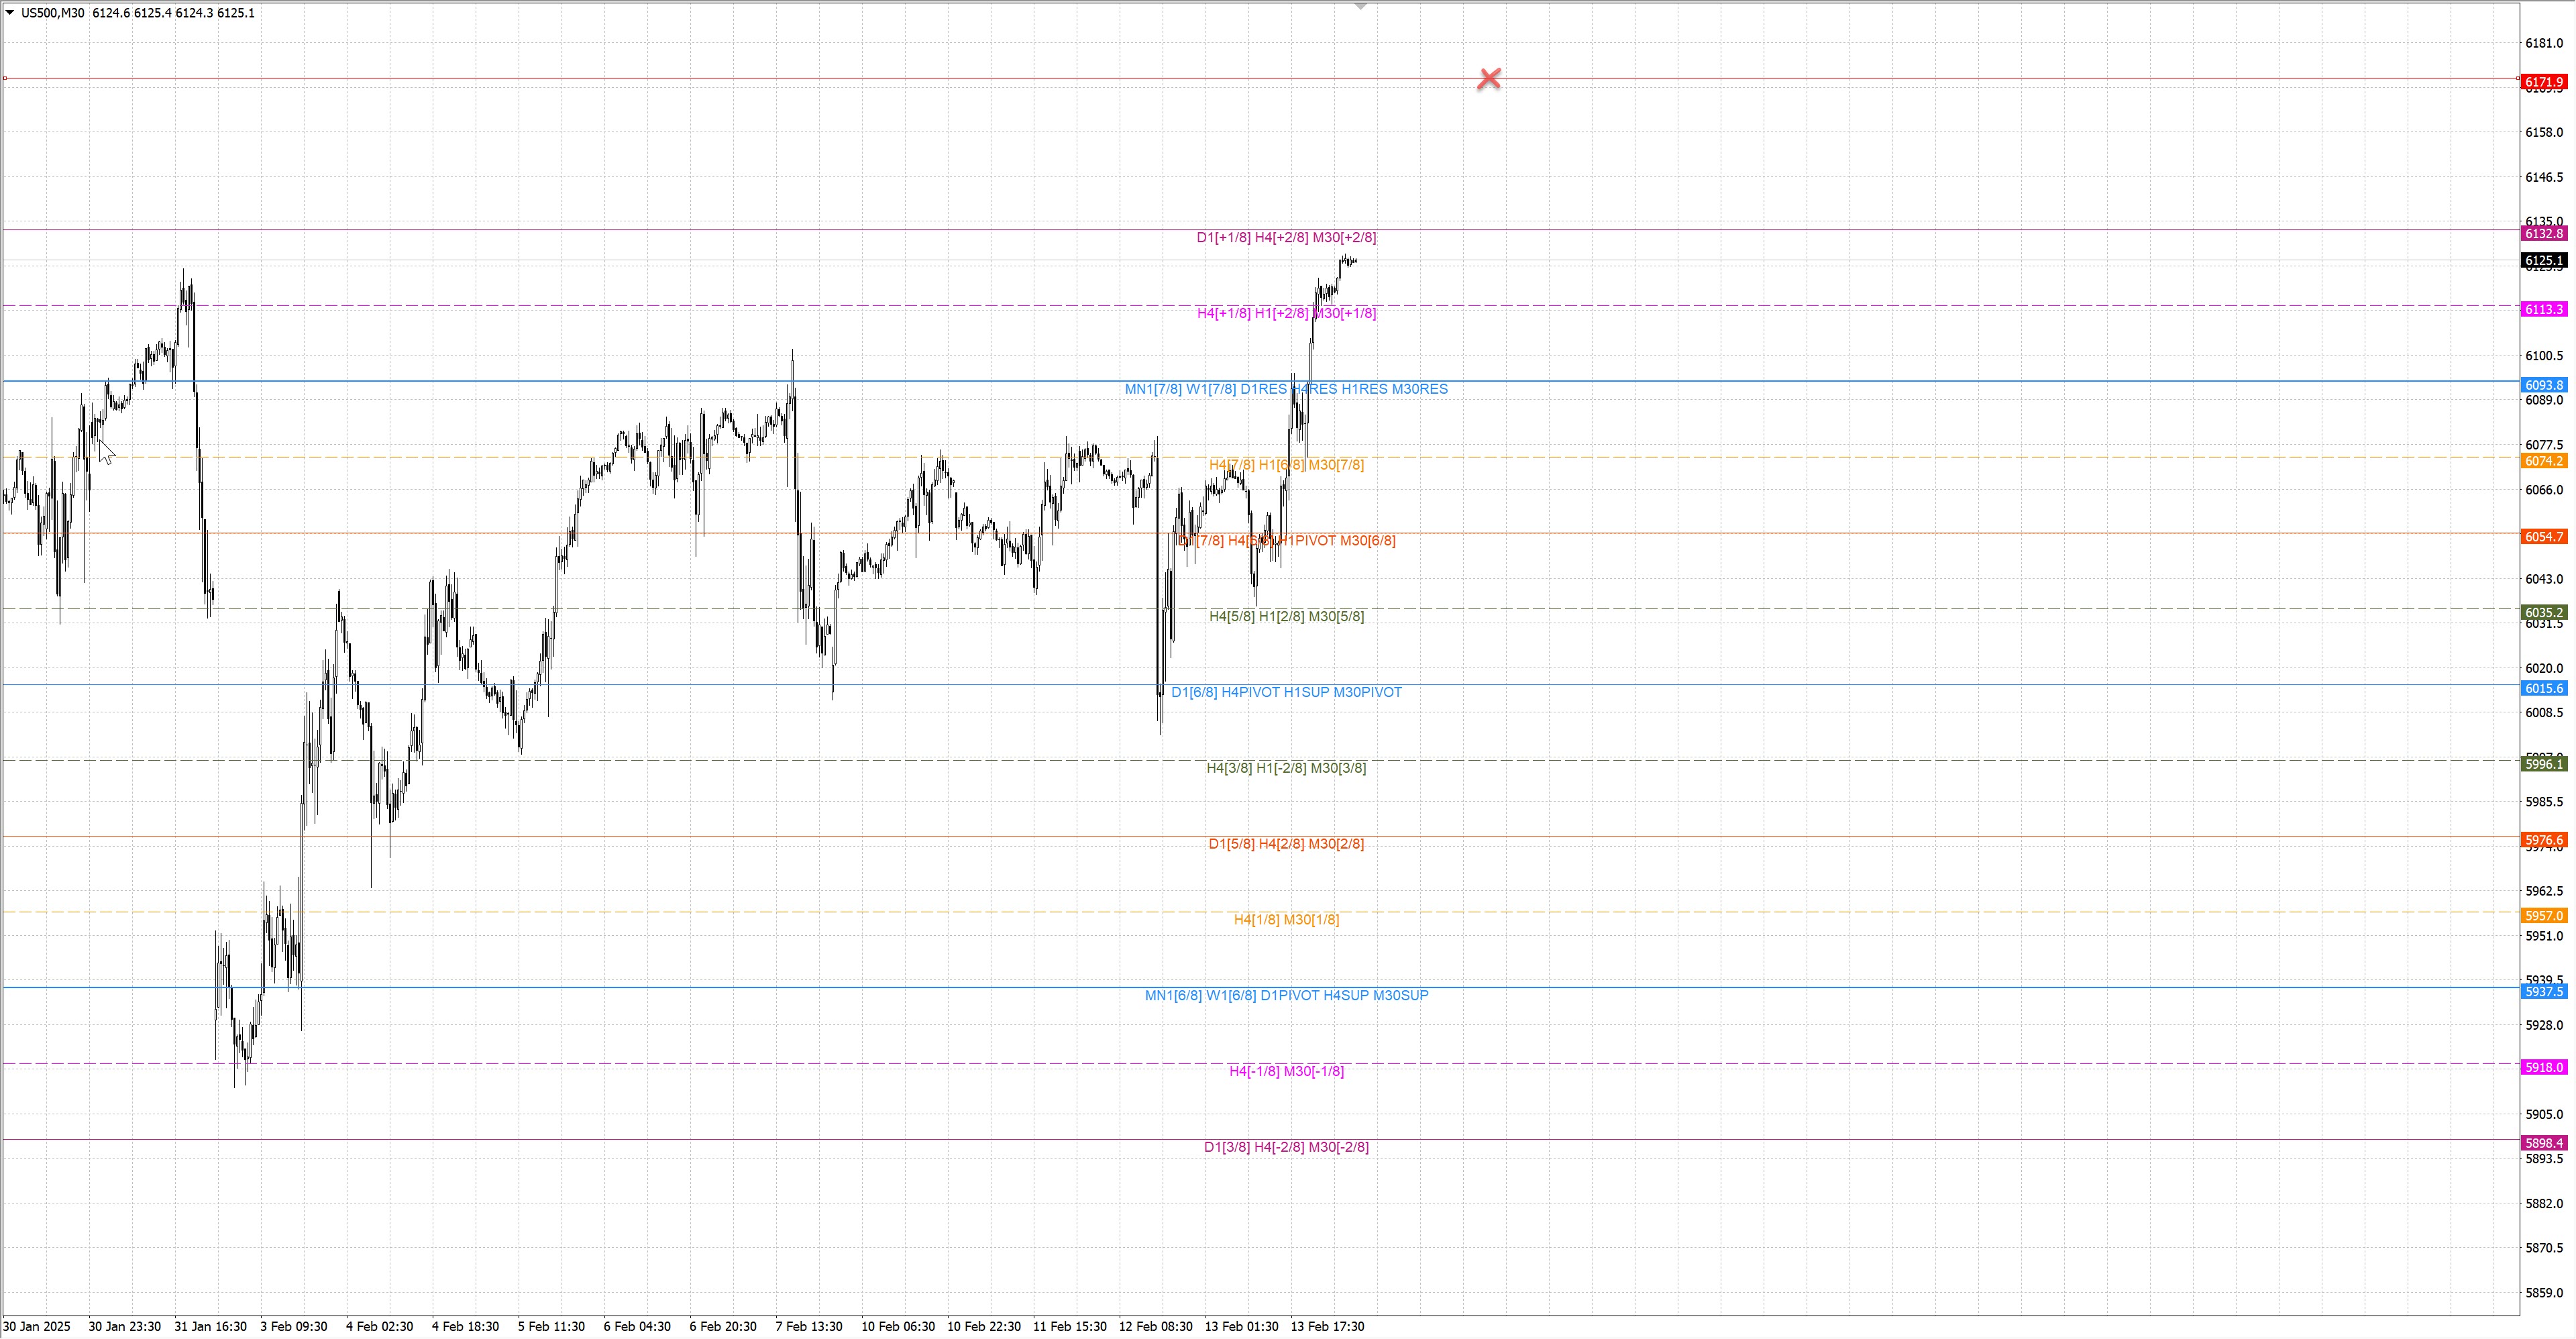The image size is (2576, 1339).
Task: Select the D1[+1/8] H4[+2/8] M30[+2/8] label
Action: (x=1286, y=238)
